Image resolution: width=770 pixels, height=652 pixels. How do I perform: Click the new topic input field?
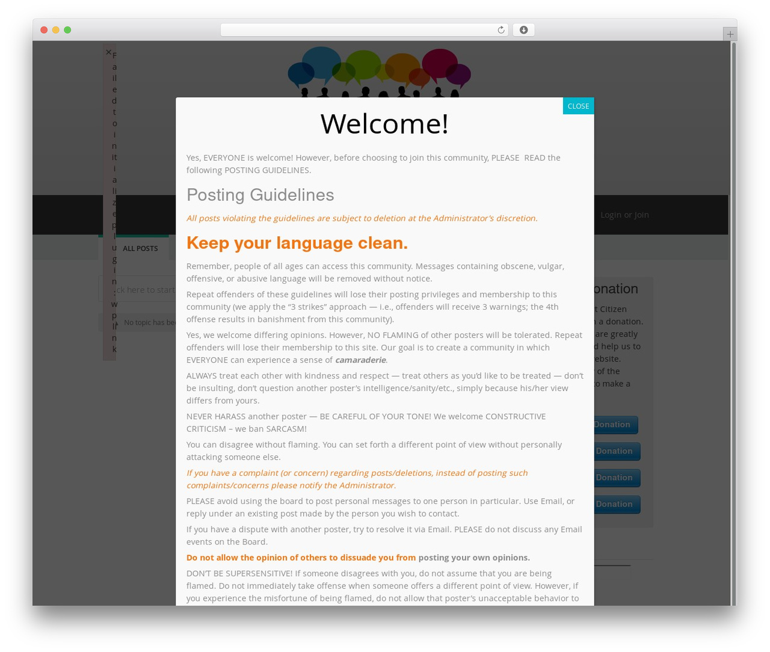(137, 289)
